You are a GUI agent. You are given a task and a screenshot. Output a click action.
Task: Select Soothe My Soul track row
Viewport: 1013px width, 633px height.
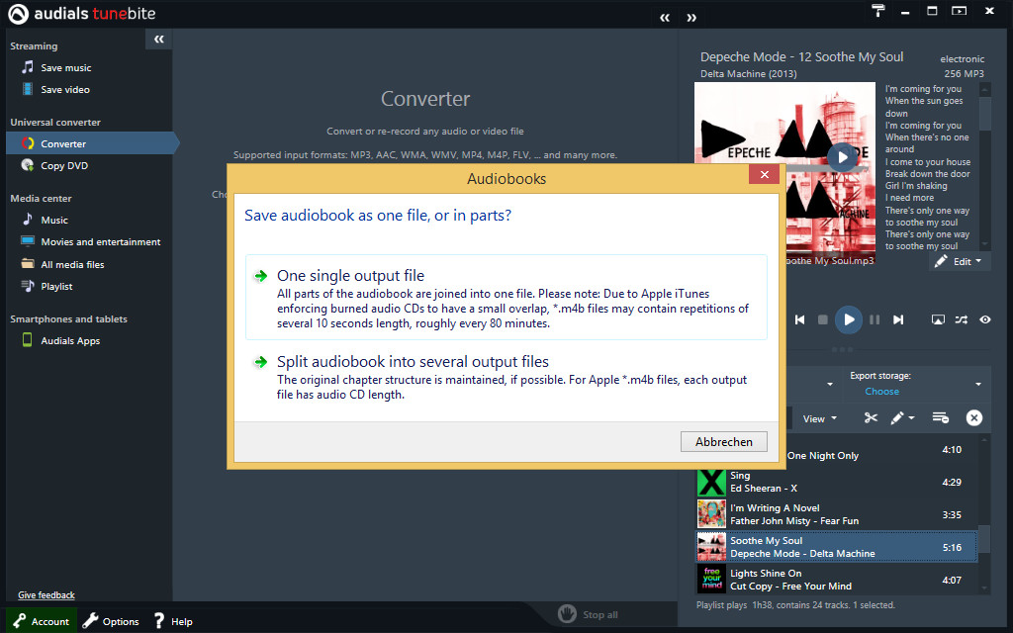tap(837, 547)
